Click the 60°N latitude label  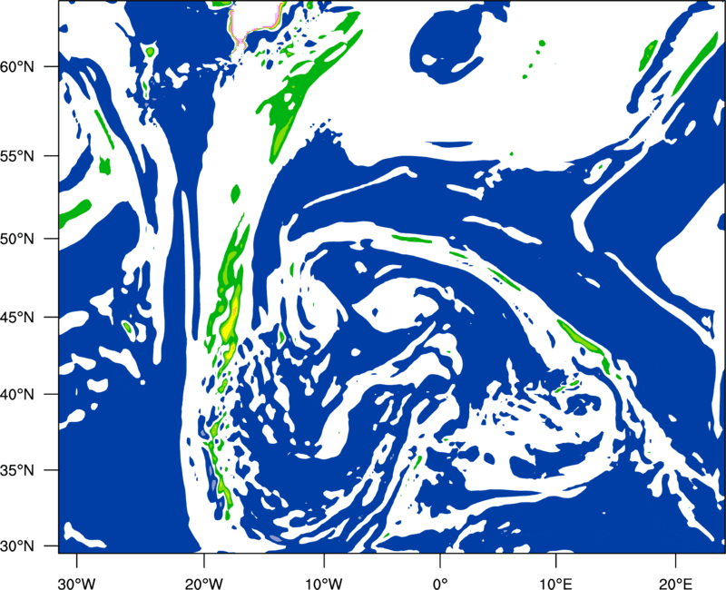click(x=17, y=67)
